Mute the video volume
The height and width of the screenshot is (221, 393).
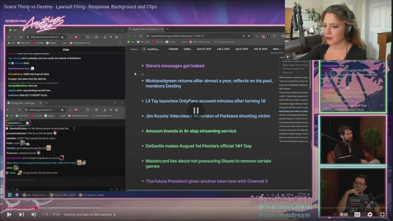tap(33, 215)
